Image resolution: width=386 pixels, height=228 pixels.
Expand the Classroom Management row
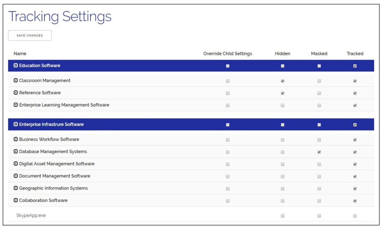tap(16, 80)
